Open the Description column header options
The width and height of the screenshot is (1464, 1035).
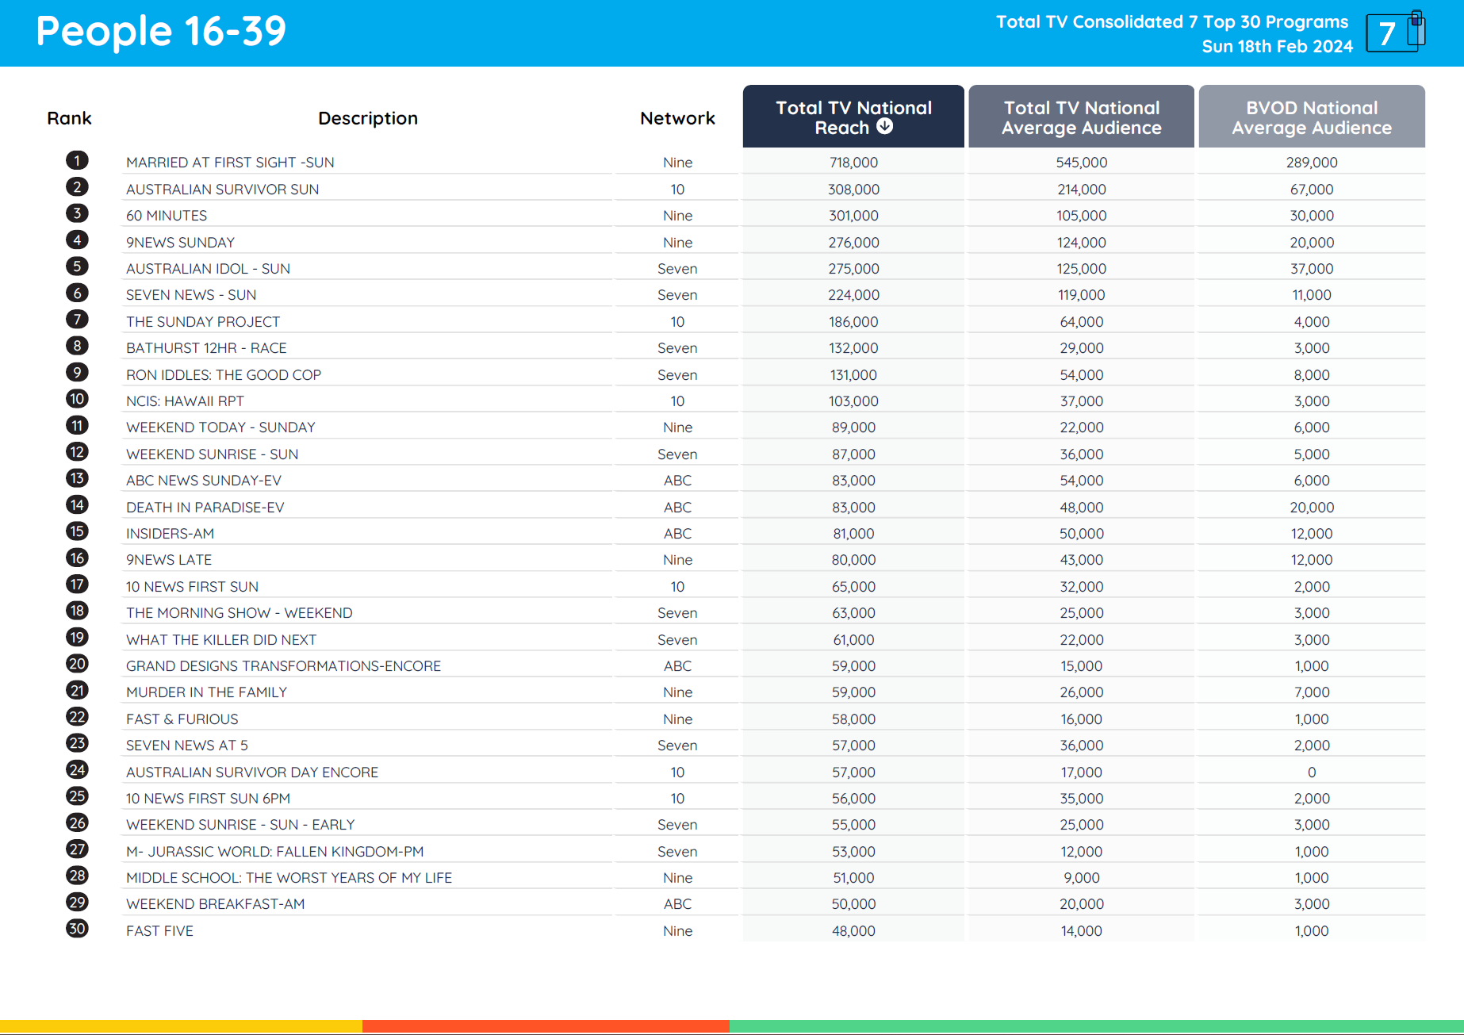[367, 117]
